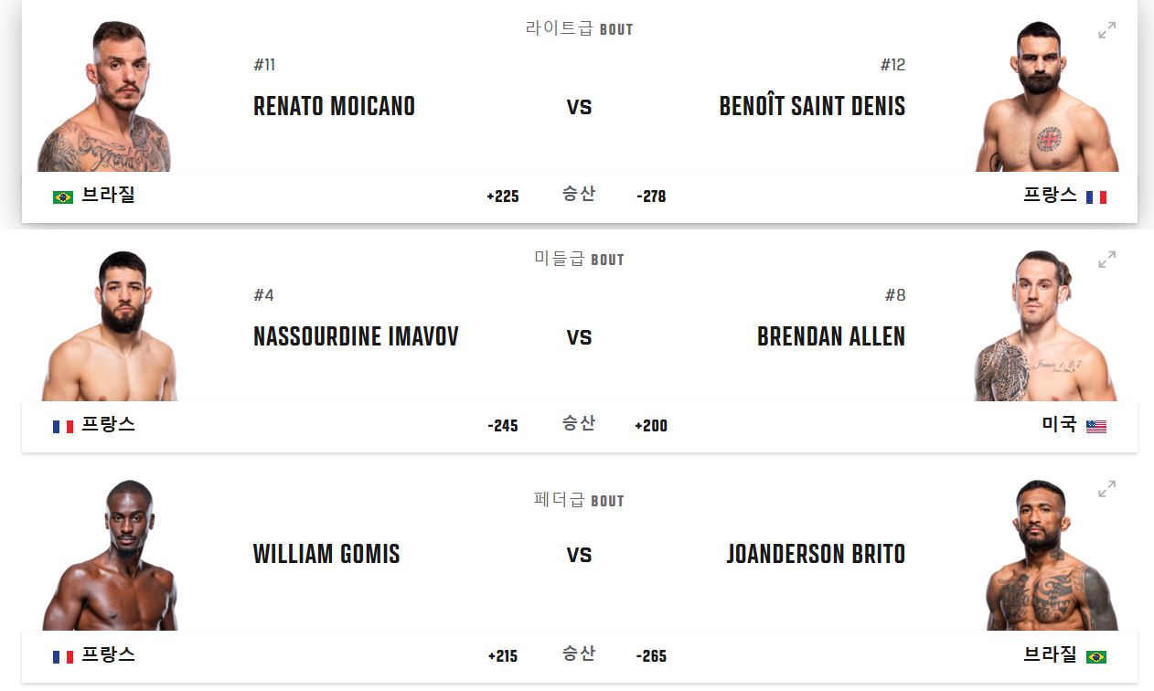This screenshot has height=691, width=1154.
Task: Click the Brazil flag icon next to 브라질
Action: [x=61, y=196]
